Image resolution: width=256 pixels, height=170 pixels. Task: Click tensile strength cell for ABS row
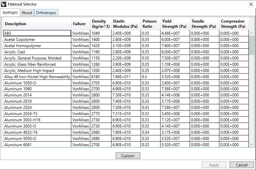204,33
